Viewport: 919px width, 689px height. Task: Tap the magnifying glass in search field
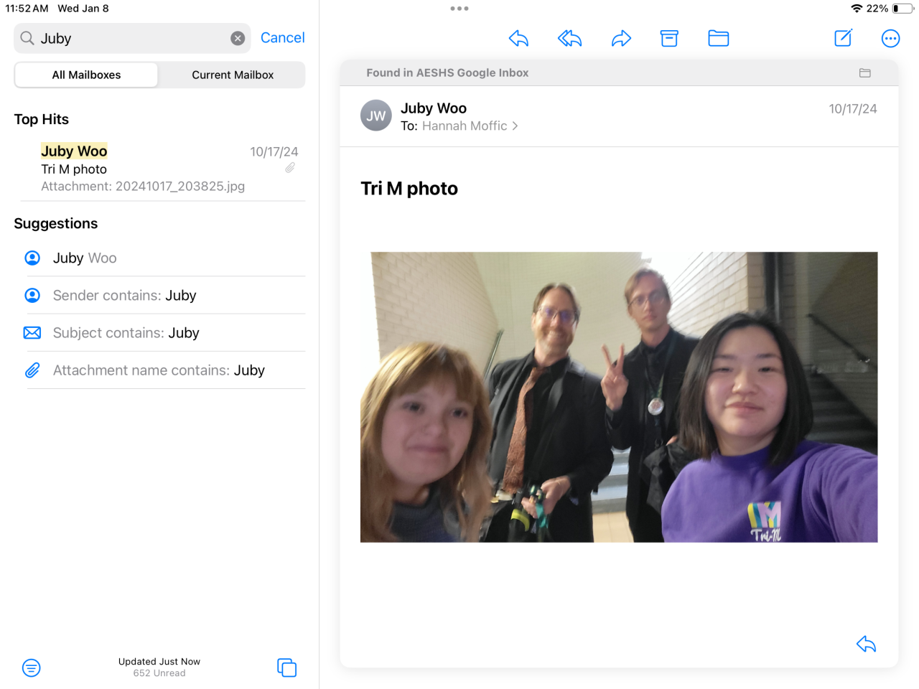(x=27, y=38)
